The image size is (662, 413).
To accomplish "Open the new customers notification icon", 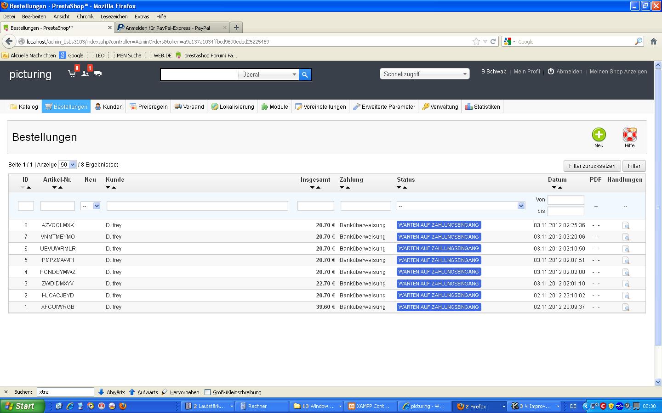I will 85,73.
